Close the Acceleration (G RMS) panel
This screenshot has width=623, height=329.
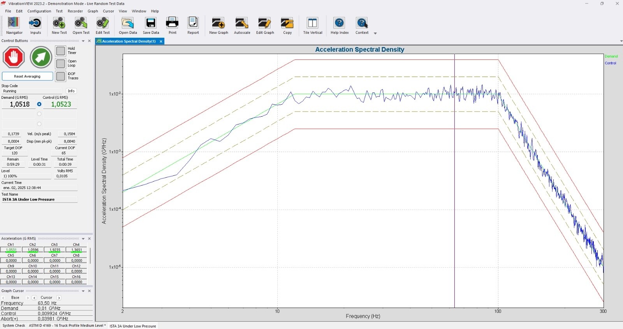pyautogui.click(x=89, y=239)
